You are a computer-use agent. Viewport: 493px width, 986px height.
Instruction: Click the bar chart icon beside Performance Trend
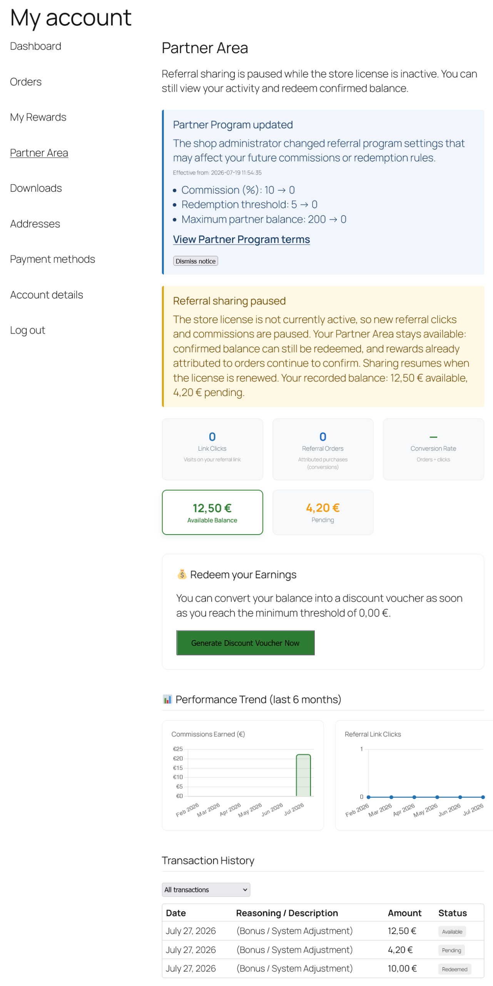pos(167,699)
